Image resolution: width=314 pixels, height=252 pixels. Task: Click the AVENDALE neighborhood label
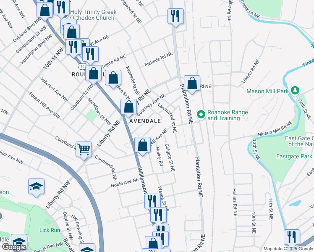point(145,121)
